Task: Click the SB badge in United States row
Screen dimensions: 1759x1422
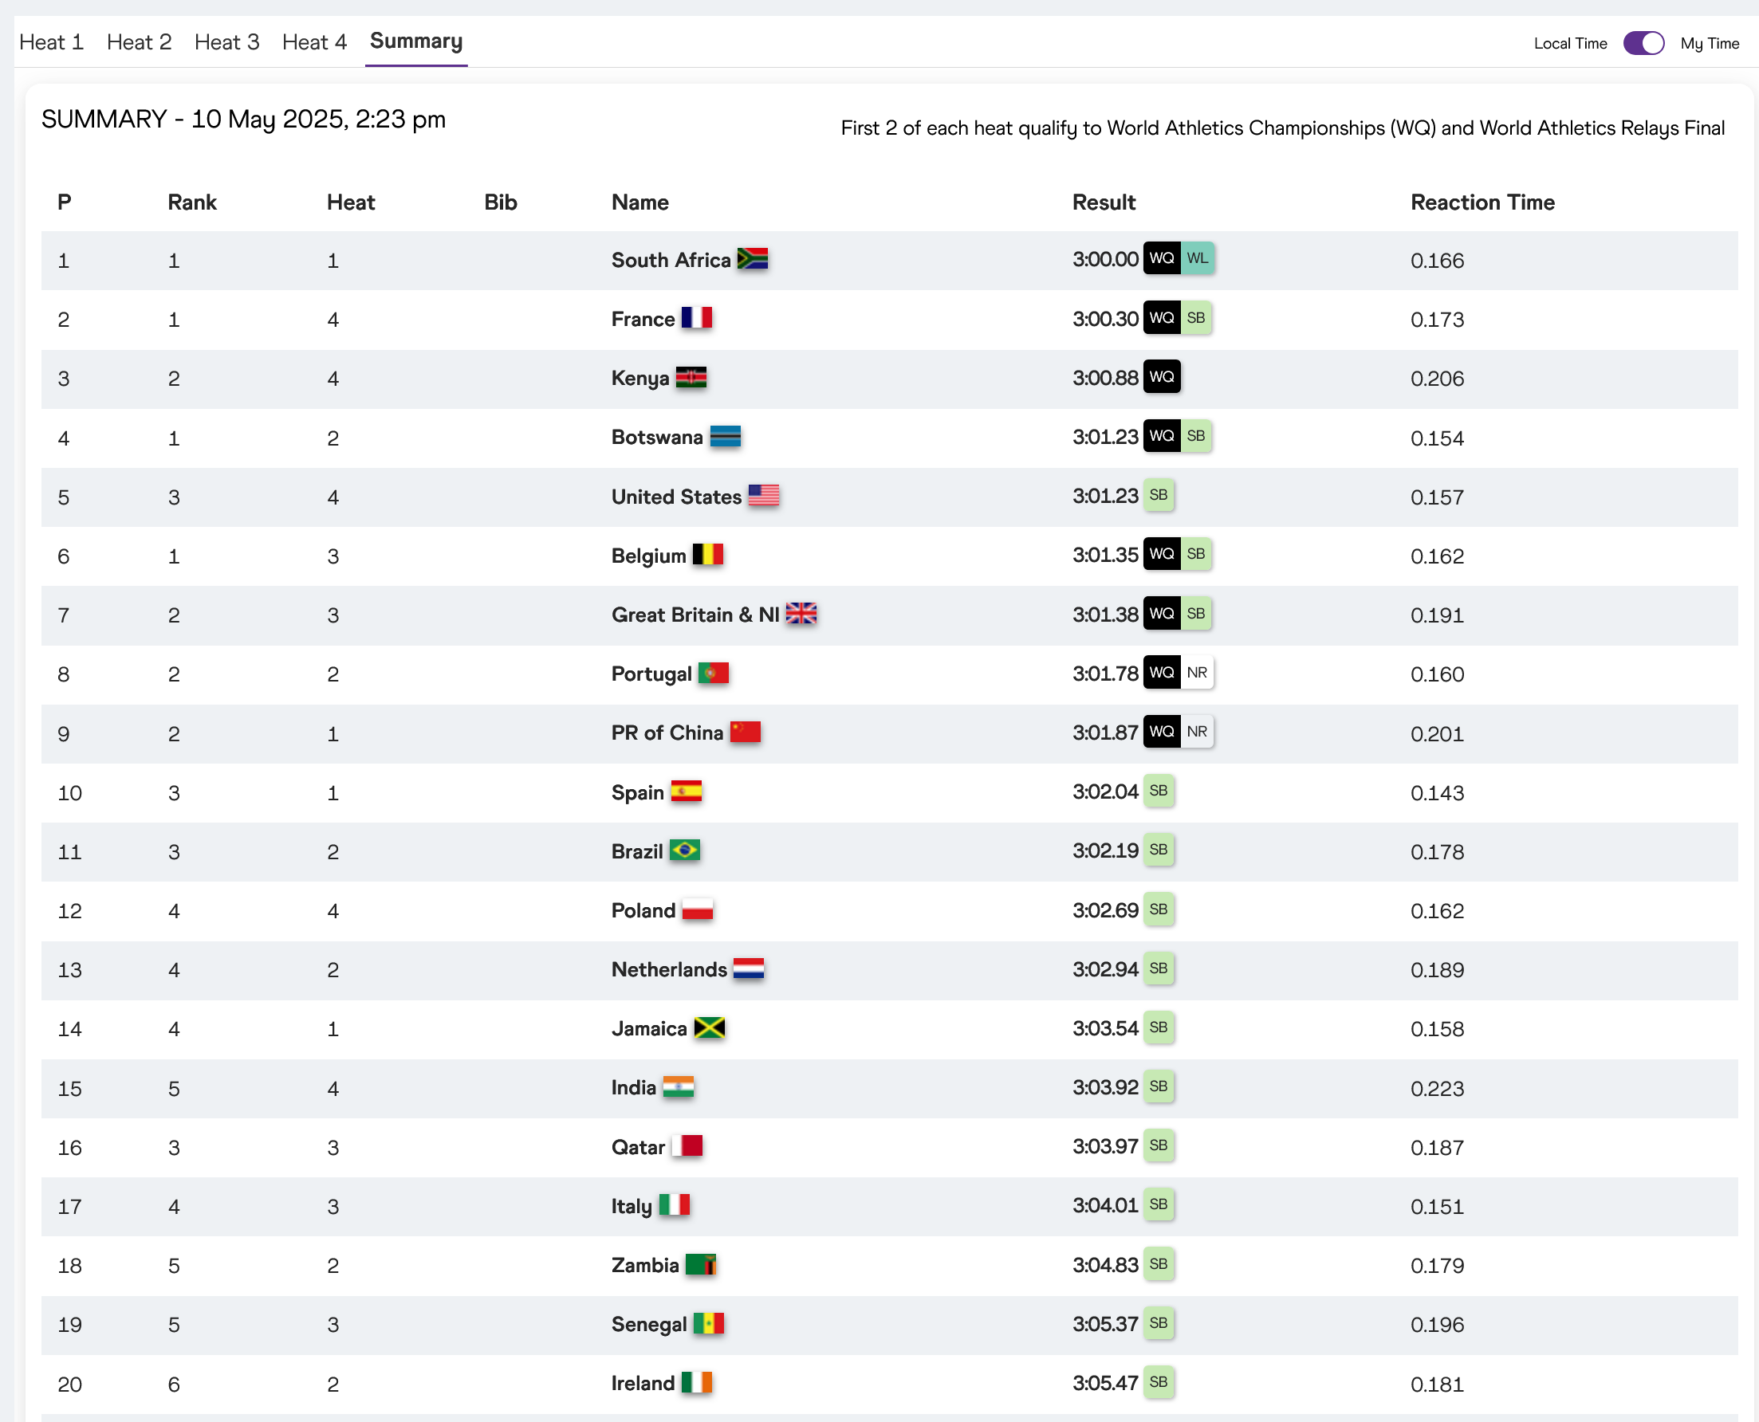Action: point(1159,495)
